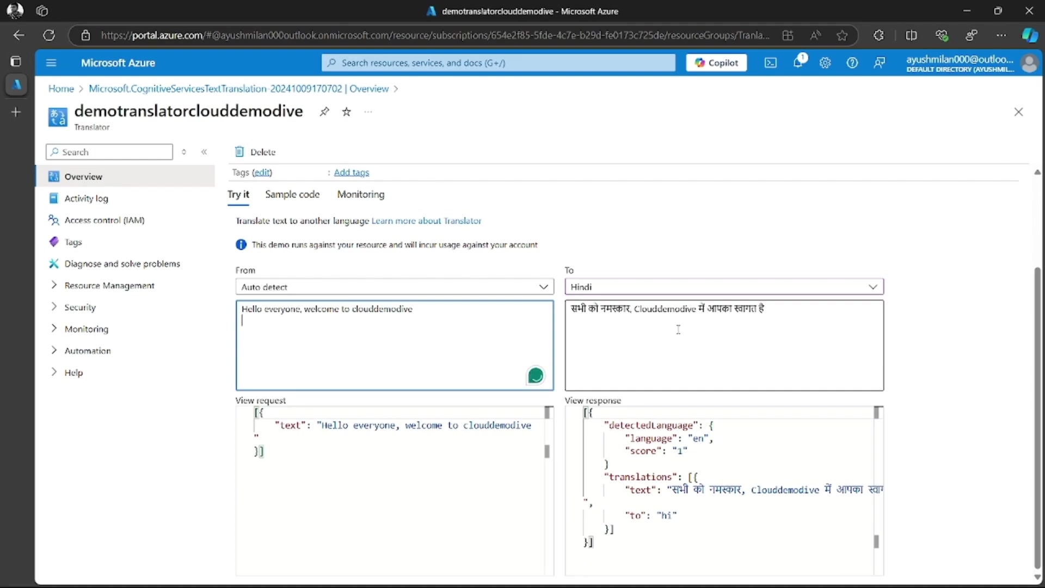Open Activity log in sidebar
This screenshot has width=1045, height=588.
86,198
